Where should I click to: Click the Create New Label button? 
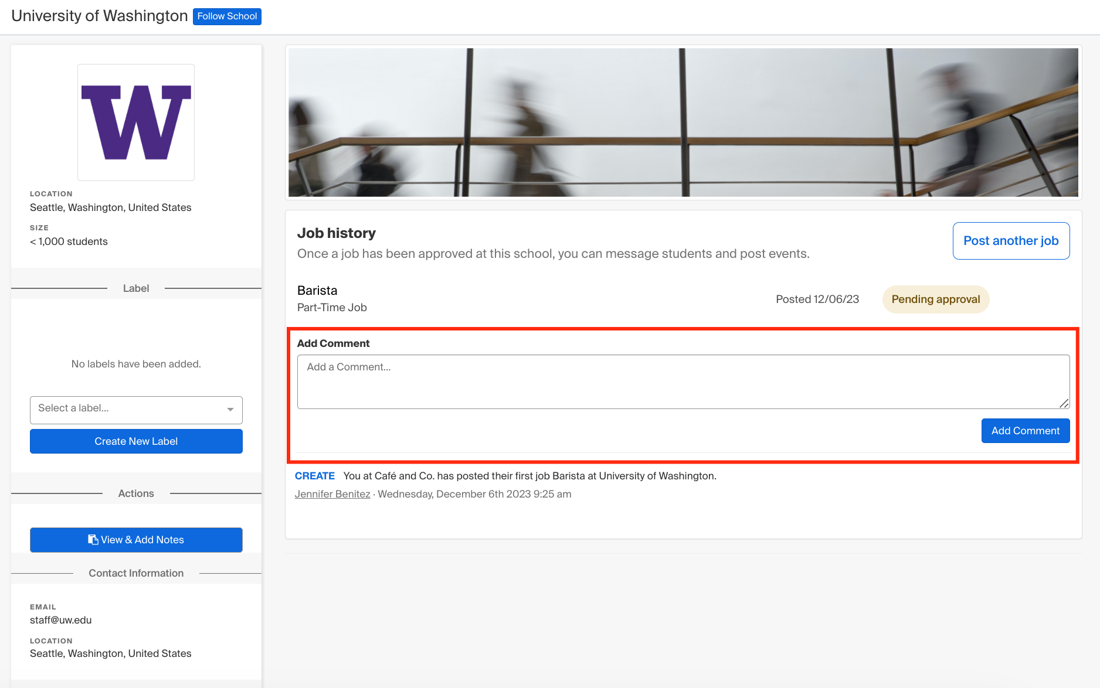(136, 441)
